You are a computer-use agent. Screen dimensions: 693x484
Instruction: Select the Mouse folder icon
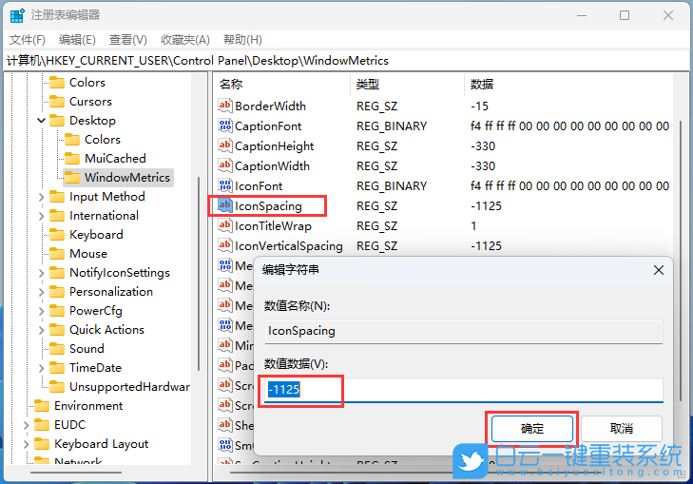coord(57,254)
